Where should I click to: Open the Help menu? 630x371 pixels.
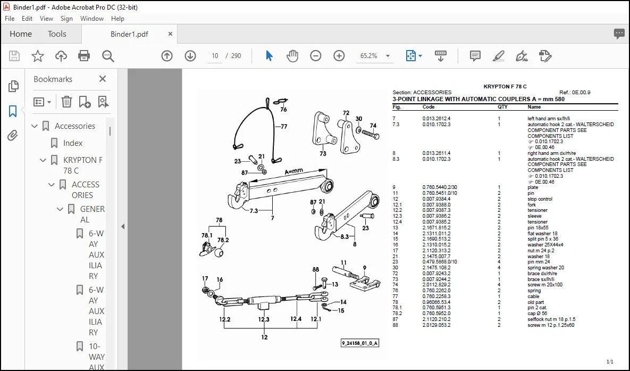pyautogui.click(x=117, y=19)
